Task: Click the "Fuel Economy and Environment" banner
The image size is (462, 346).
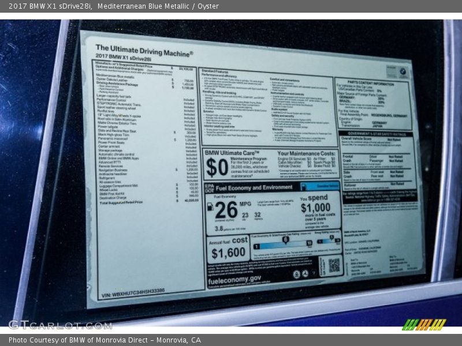Action: [254, 188]
